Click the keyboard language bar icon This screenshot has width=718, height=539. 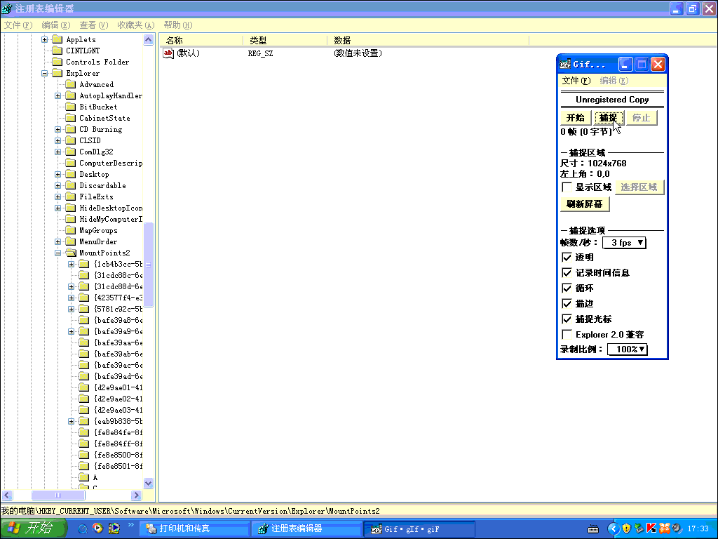(592, 528)
